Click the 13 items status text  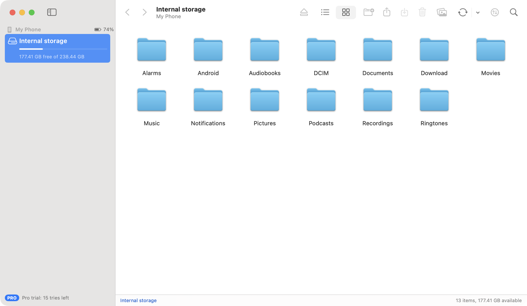pyautogui.click(x=488, y=300)
